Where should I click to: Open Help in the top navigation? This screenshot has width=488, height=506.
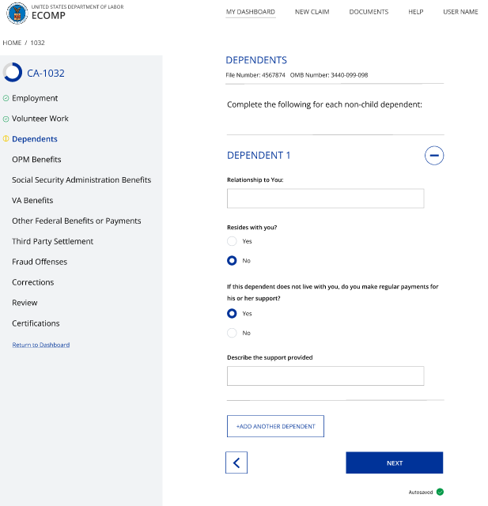[x=416, y=12]
